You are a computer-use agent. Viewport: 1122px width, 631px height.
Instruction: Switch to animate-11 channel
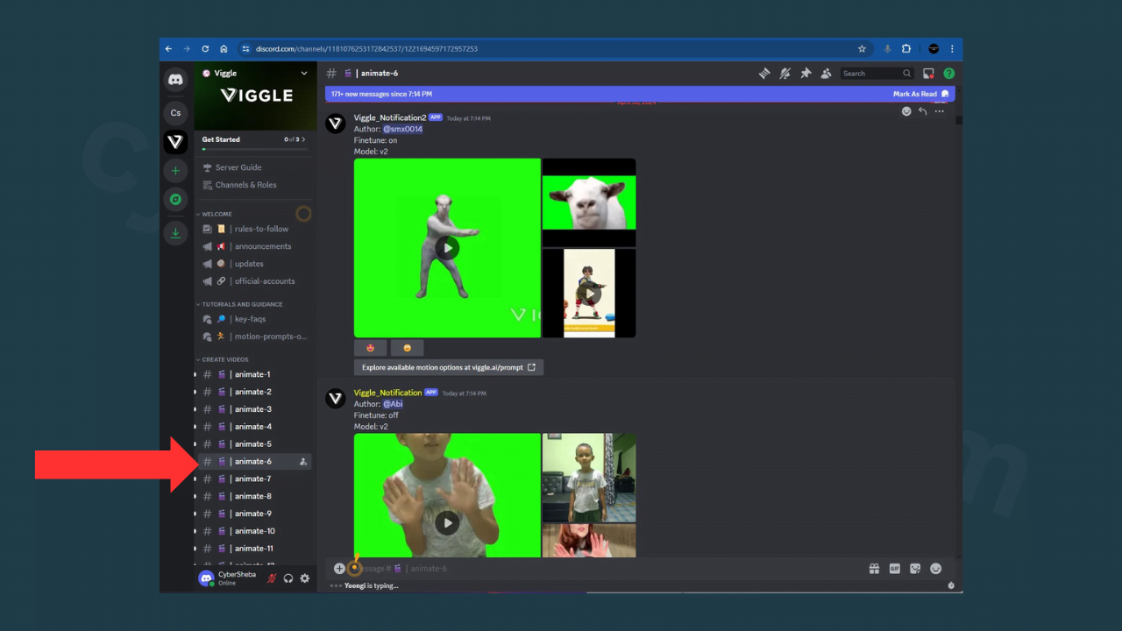click(x=254, y=549)
